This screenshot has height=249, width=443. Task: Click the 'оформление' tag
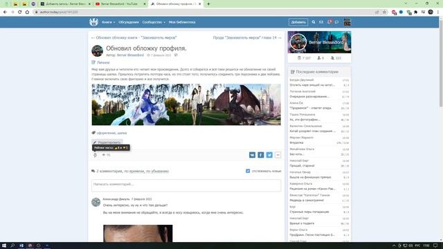point(106,133)
